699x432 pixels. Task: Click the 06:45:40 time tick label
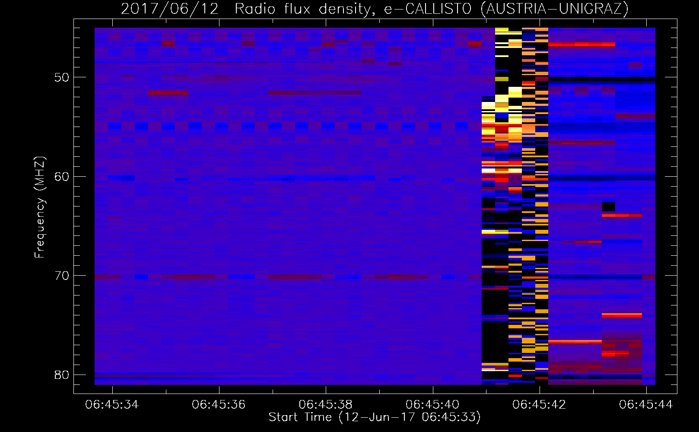pos(432,404)
